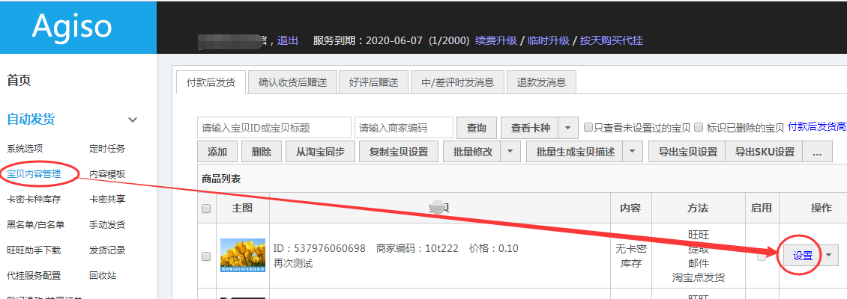Click the 内容 column header
Screen dimensions: 847x299
[x=631, y=208]
